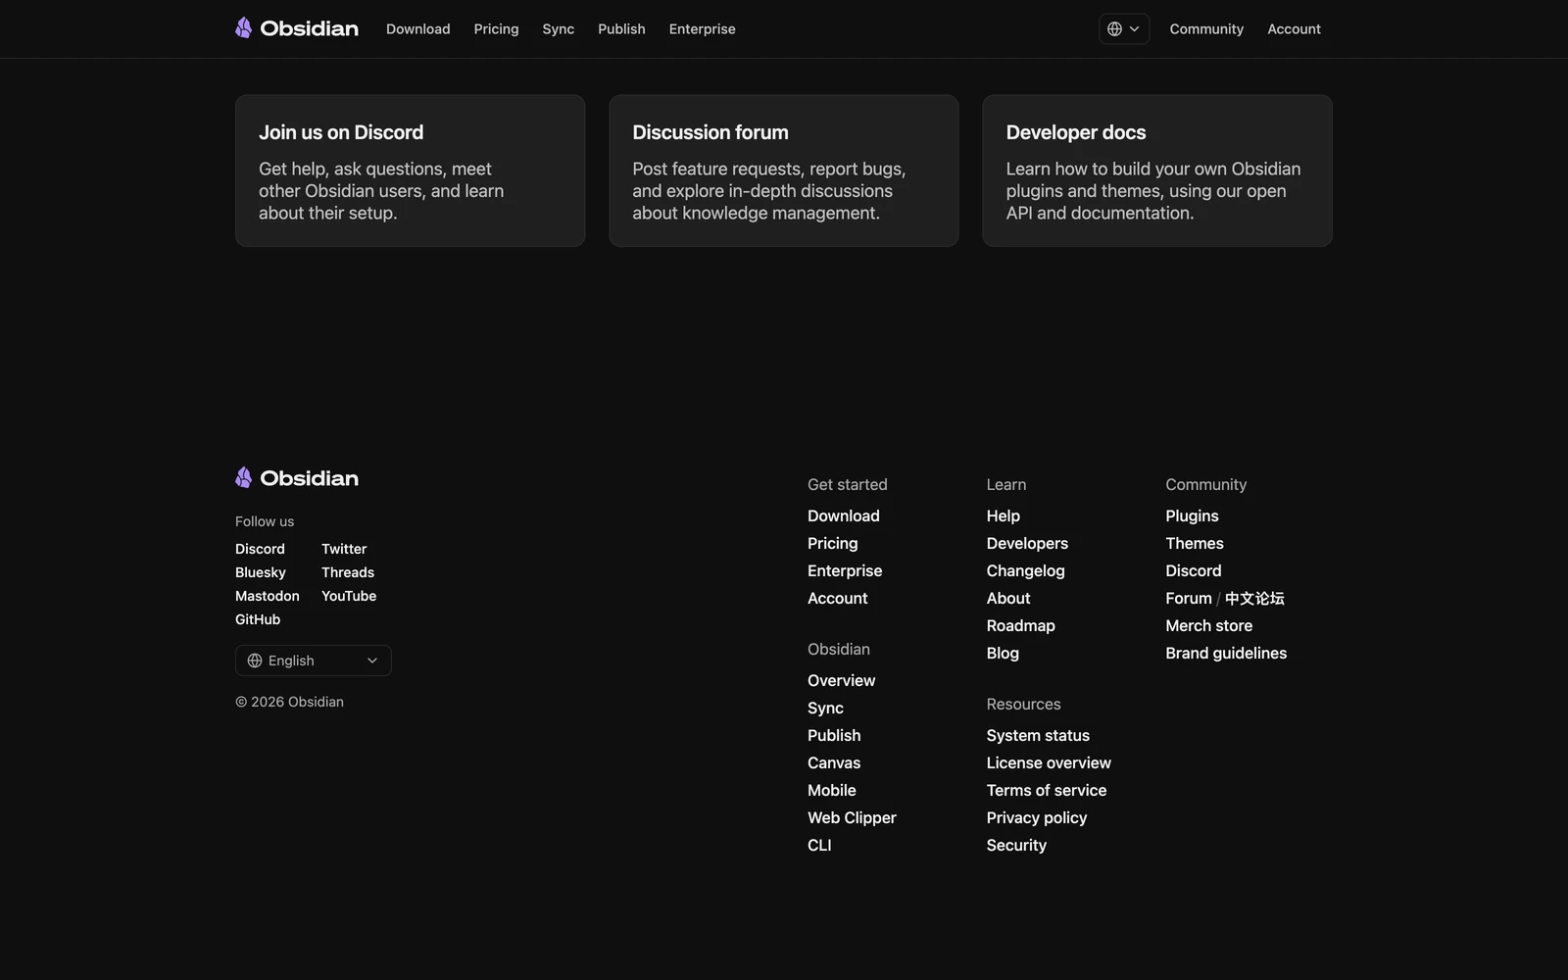The width and height of the screenshot is (1568, 980).
Task: Follow Discord link under Follow us
Action: pos(260,549)
